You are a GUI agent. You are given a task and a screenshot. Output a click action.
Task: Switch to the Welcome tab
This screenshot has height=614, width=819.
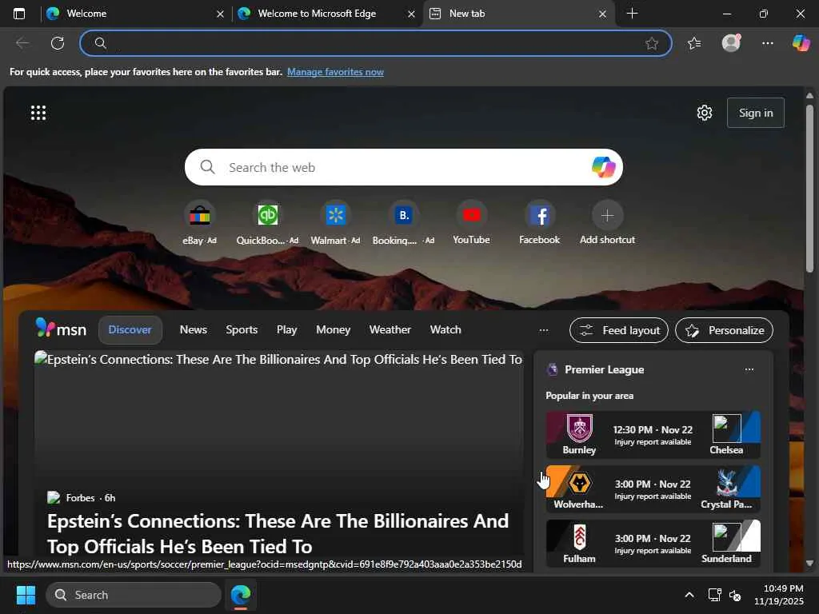point(130,14)
